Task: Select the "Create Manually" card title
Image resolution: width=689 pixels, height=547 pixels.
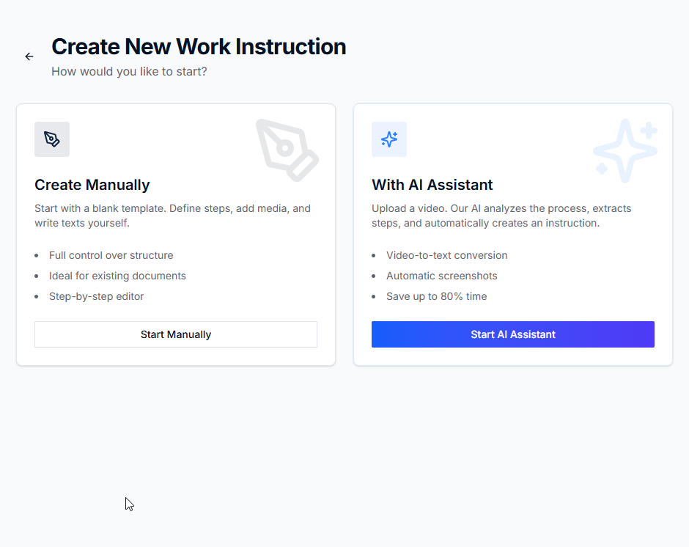Action: click(x=92, y=185)
